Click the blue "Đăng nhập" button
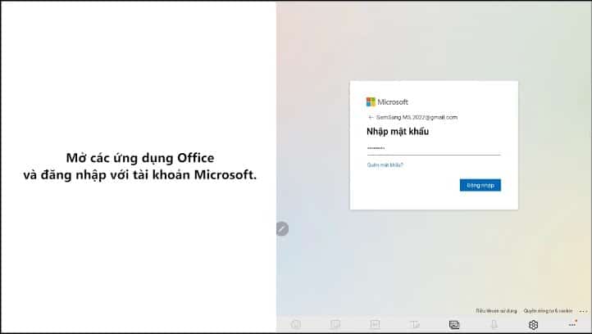This screenshot has height=334, width=592. [480, 185]
